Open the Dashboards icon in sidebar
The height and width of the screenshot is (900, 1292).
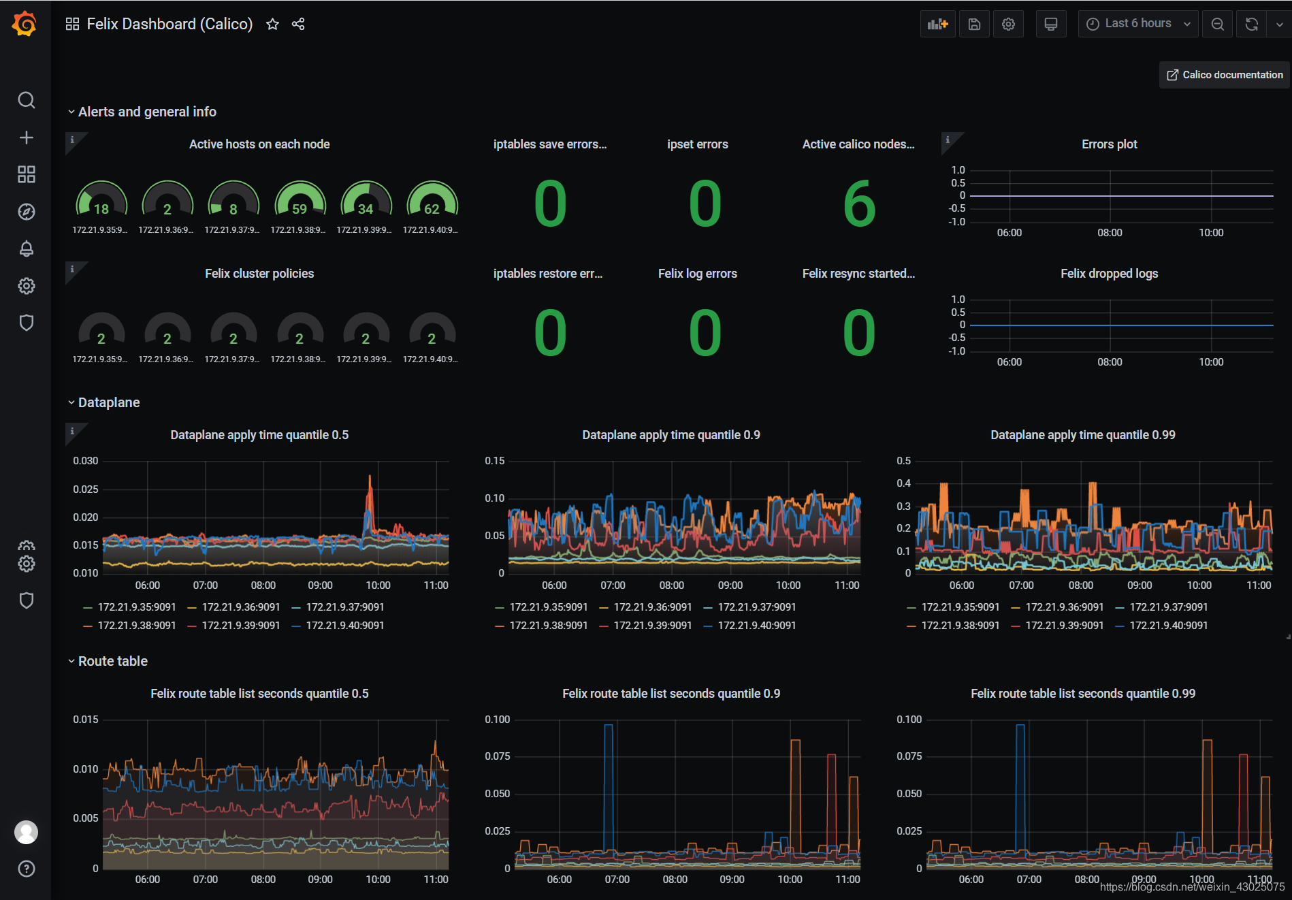coord(26,174)
